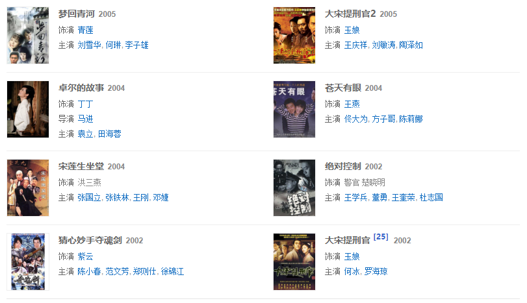The image size is (527, 303).
Task: Follow the 罗海琼 actor link
Action: (376, 271)
